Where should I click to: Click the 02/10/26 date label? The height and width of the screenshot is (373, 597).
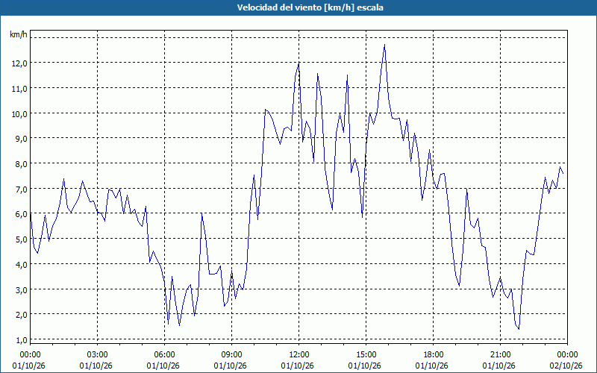(566, 366)
